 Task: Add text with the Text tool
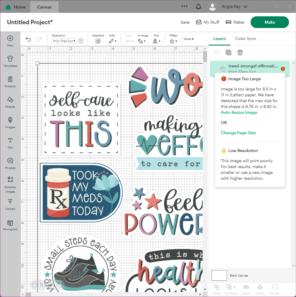(10, 143)
